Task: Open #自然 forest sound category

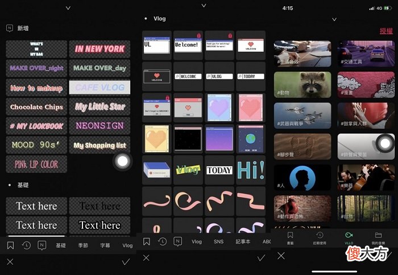Action: [366, 208]
